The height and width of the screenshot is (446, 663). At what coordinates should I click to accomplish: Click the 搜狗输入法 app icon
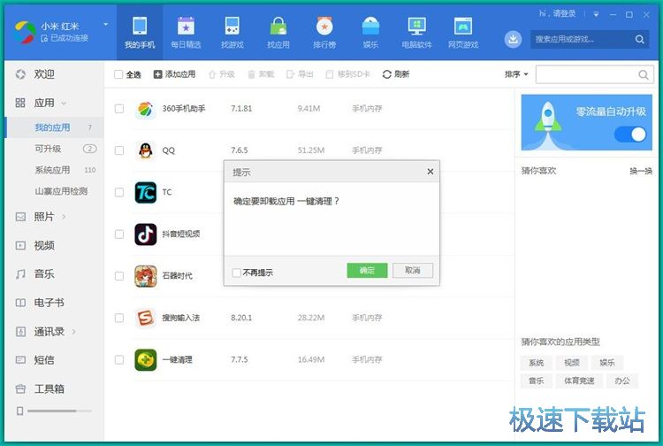tap(146, 318)
